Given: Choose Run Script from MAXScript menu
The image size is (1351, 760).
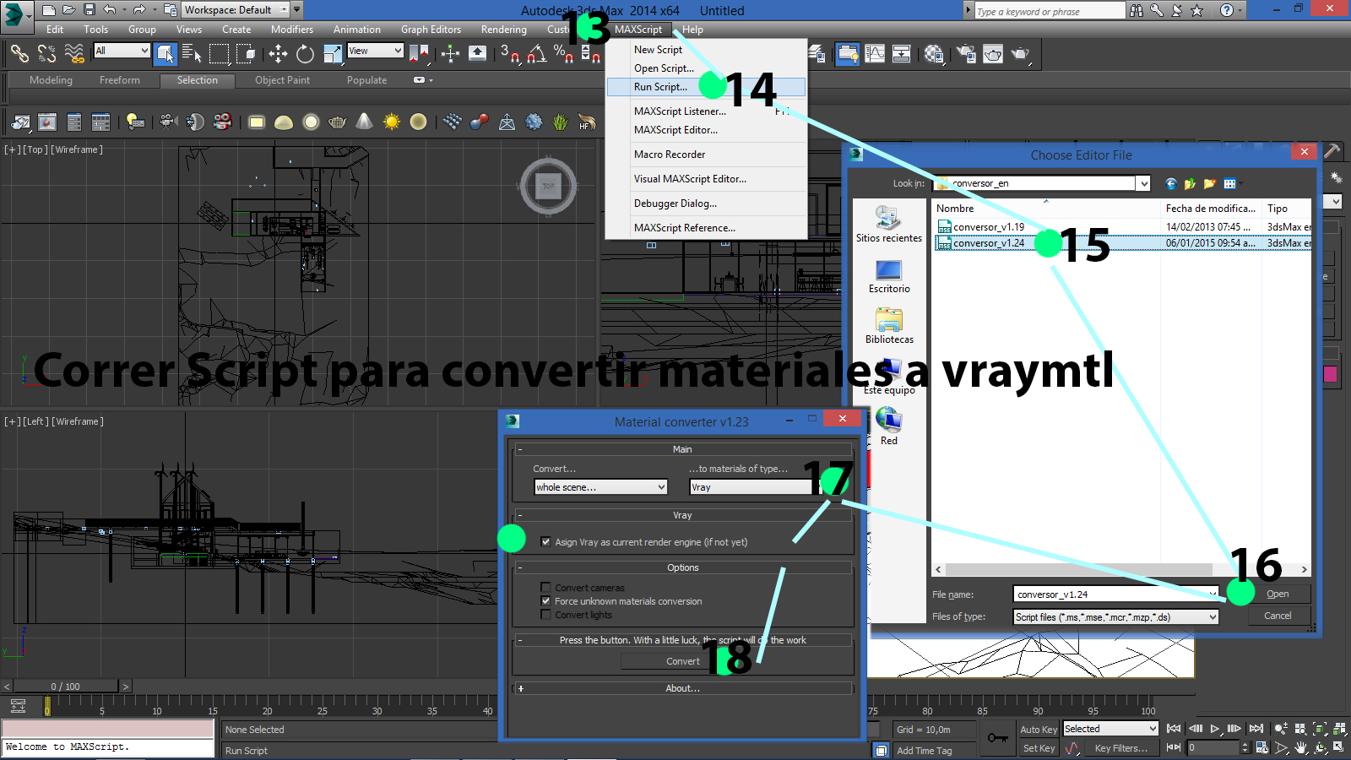Looking at the screenshot, I should [x=706, y=87].
